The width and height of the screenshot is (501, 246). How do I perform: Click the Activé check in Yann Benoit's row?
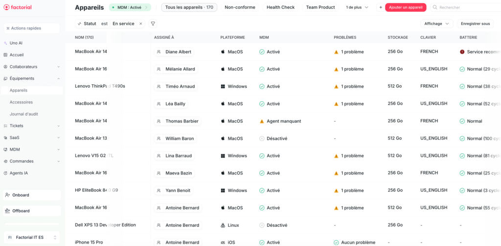tap(262, 190)
